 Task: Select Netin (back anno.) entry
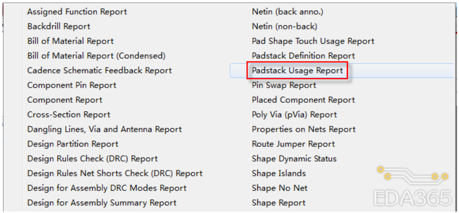(287, 12)
